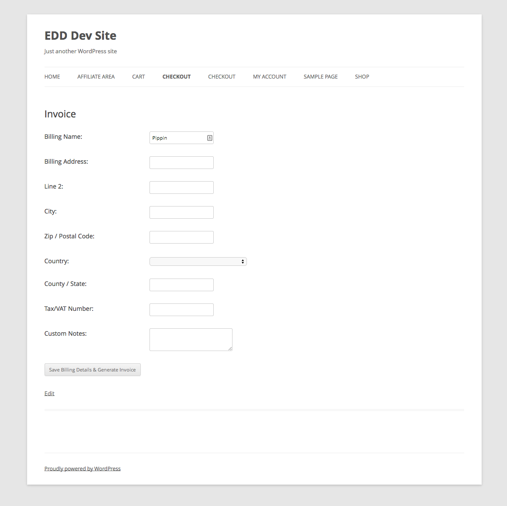Open the SAMPLE PAGE menu item
The width and height of the screenshot is (507, 506).
320,76
